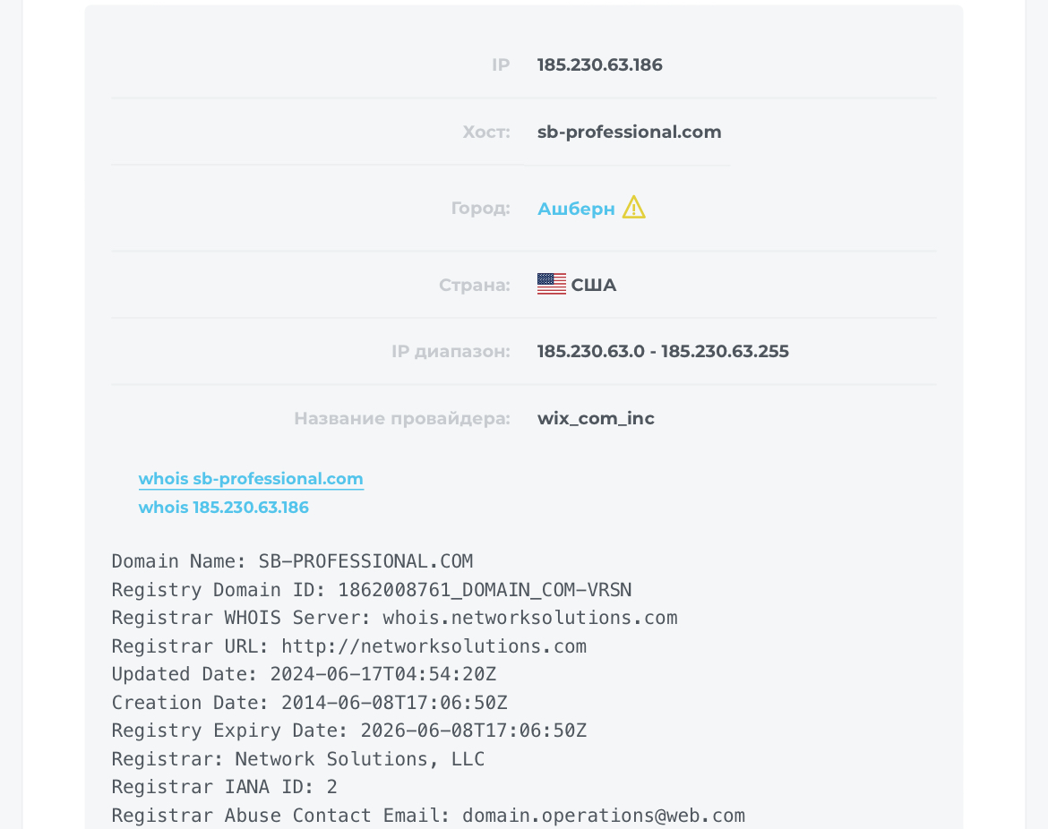Open the Ашберн city link
This screenshot has height=829, width=1048.
(x=576, y=209)
